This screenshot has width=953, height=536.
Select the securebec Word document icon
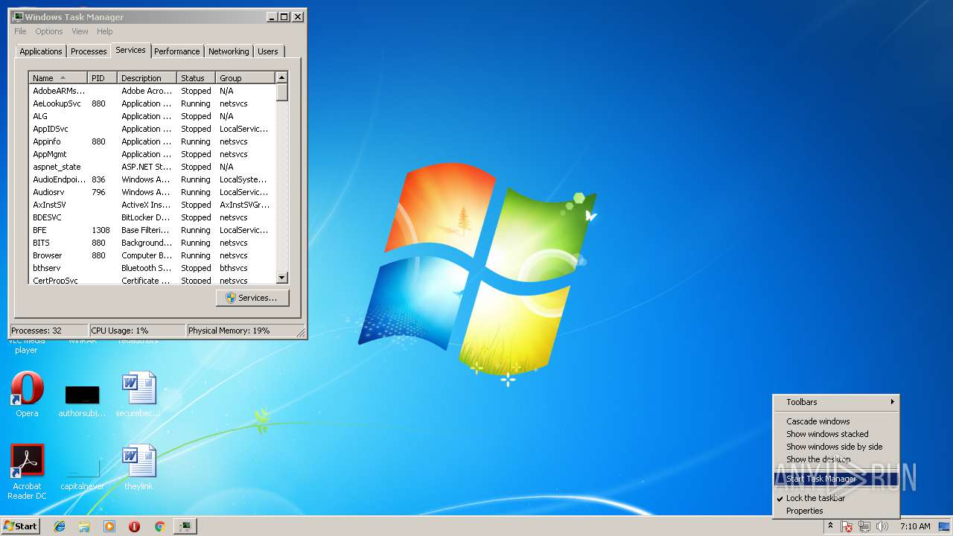click(x=138, y=395)
